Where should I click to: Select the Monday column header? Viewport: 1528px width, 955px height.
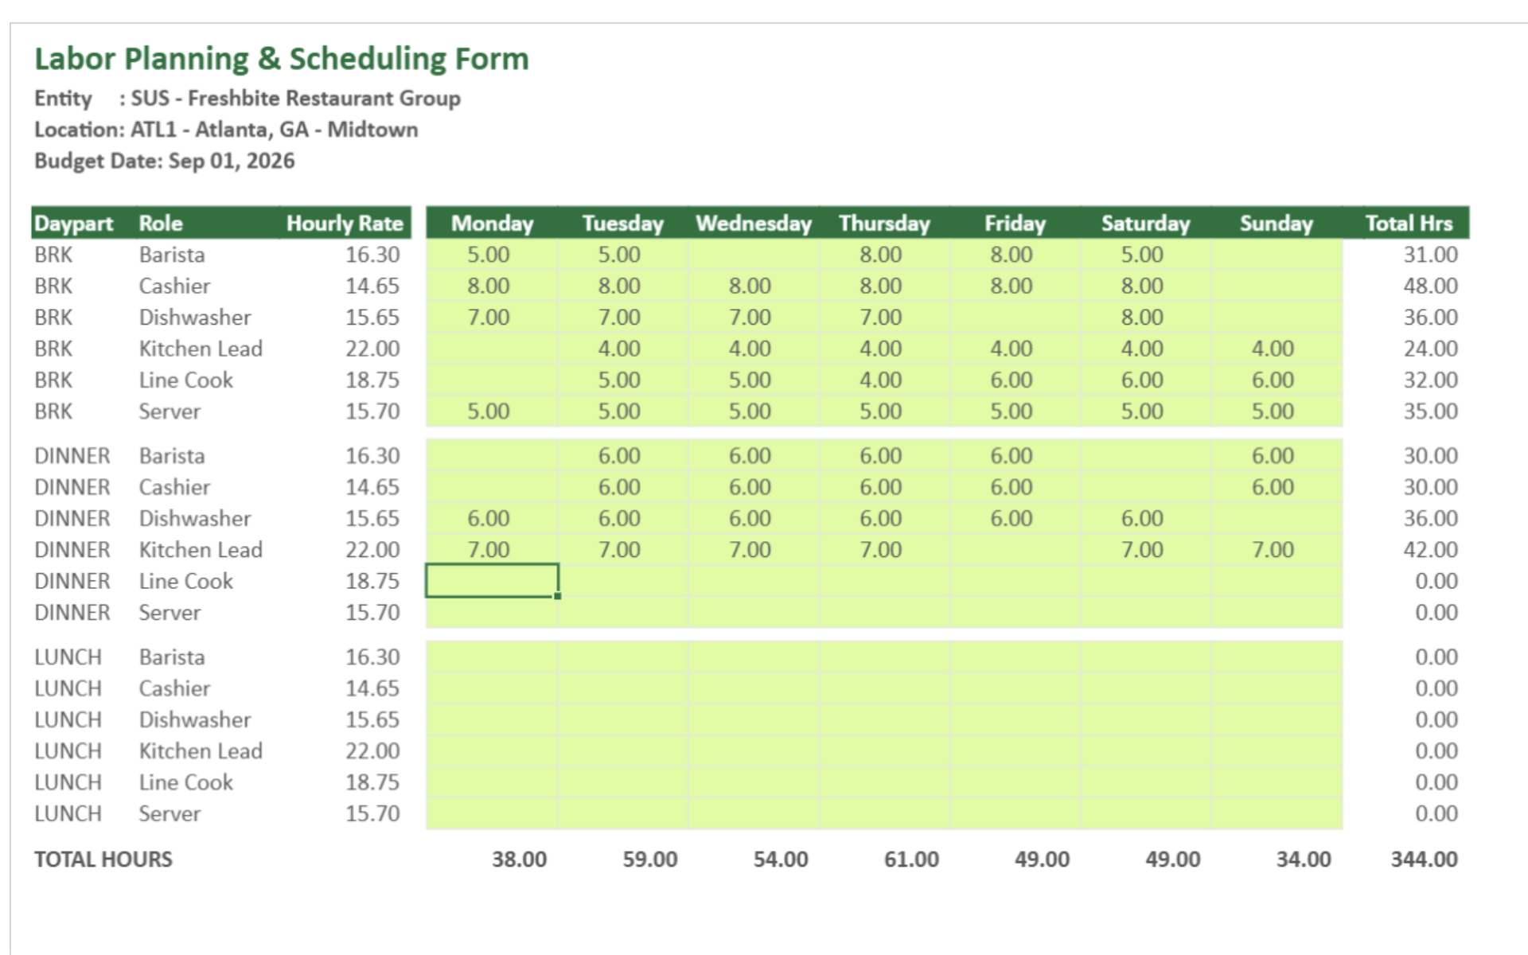[x=492, y=224]
